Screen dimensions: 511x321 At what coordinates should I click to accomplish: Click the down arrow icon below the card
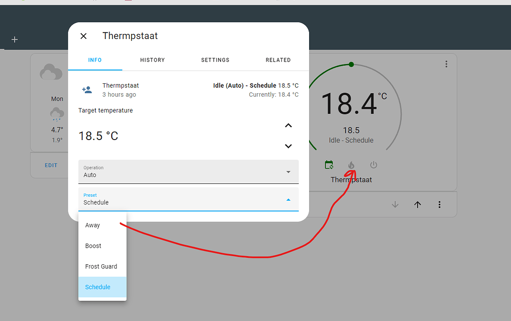pyautogui.click(x=395, y=204)
